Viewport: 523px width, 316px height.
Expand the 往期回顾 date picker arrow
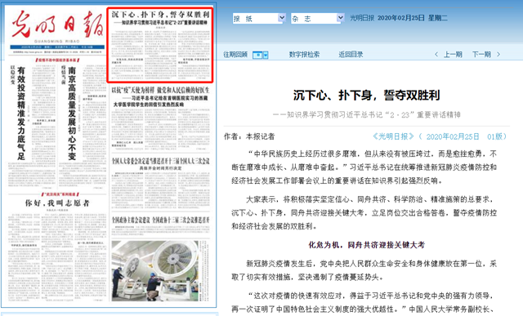pos(266,55)
